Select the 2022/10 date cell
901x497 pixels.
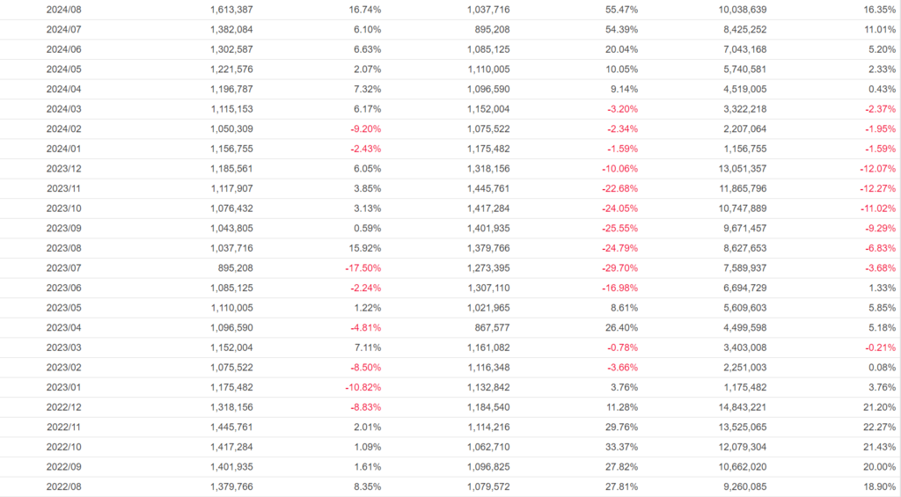click(x=63, y=447)
